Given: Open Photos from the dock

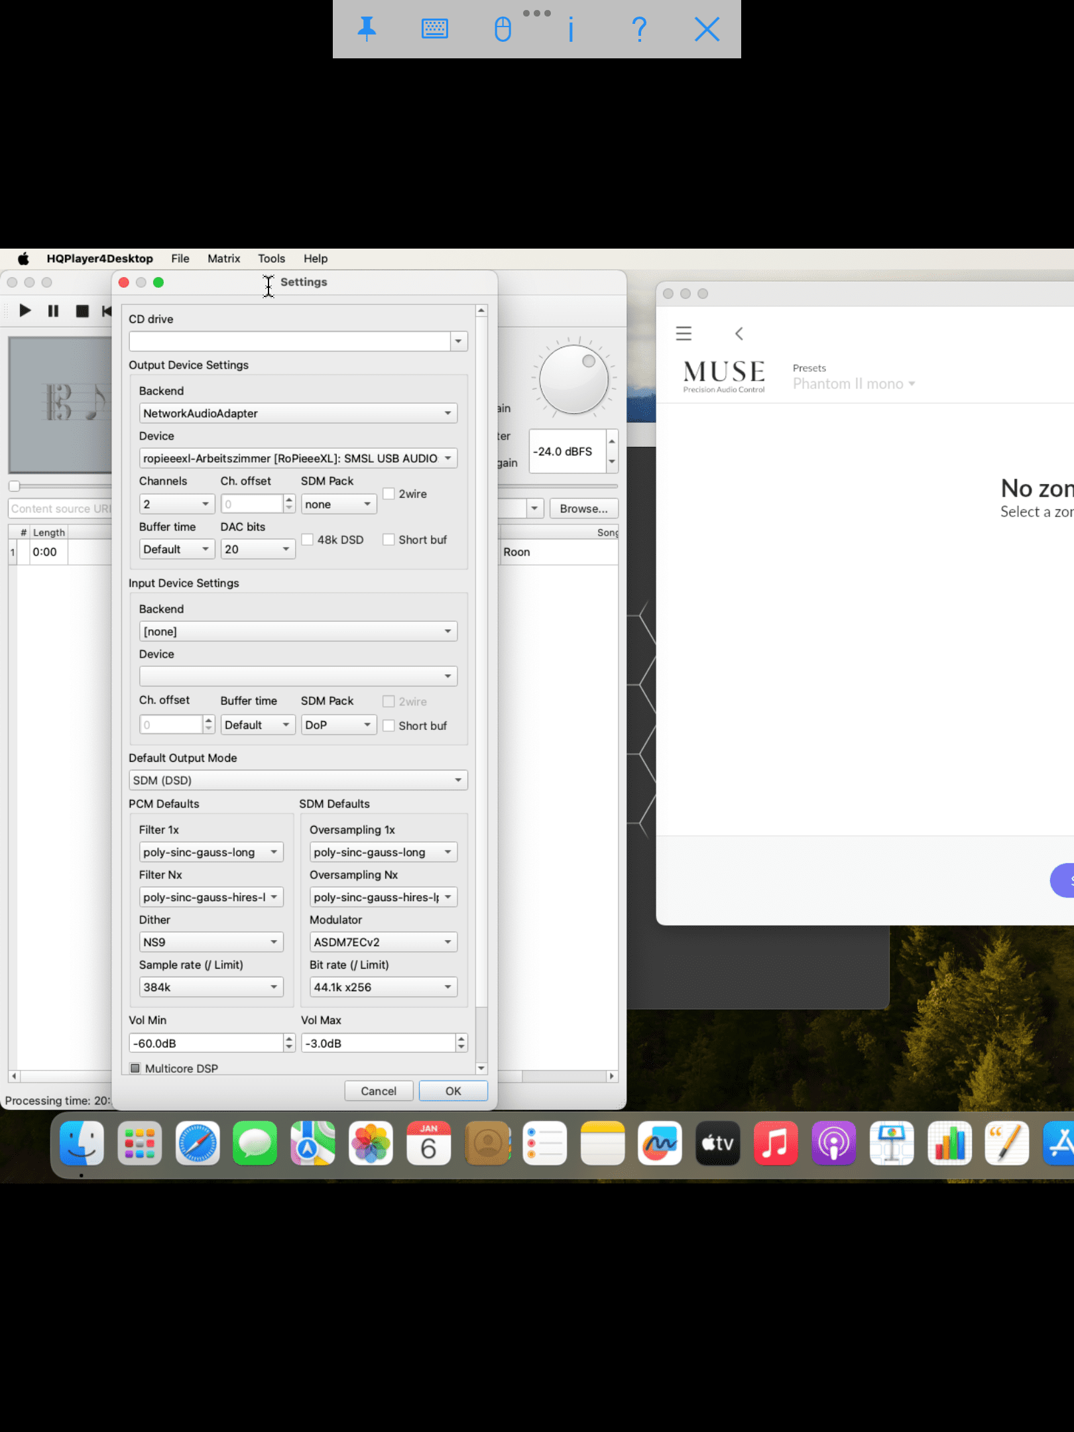Looking at the screenshot, I should coord(371,1143).
